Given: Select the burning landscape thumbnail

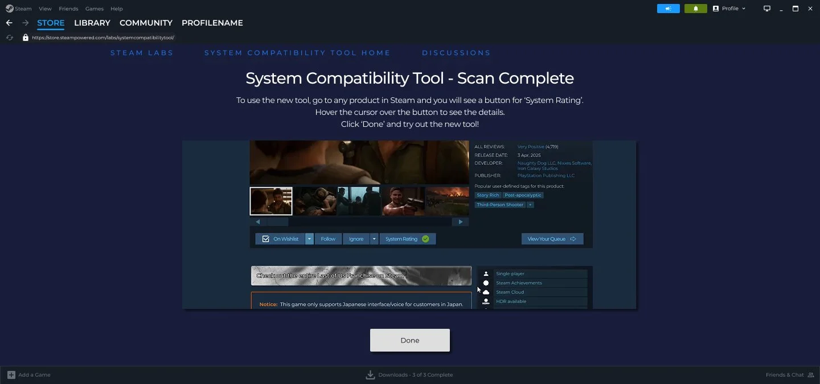Looking at the screenshot, I should tap(448, 201).
